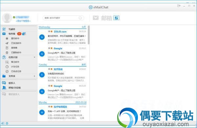Open settings gear in bottom-left status bar
This screenshot has width=197, height=128.
pyautogui.click(x=7, y=123)
